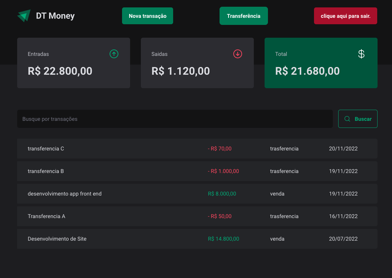
Task: Click the Desenvolvimento de Site transaction
Action: pos(197,239)
